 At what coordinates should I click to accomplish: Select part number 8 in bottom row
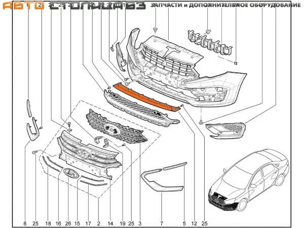click(x=24, y=223)
